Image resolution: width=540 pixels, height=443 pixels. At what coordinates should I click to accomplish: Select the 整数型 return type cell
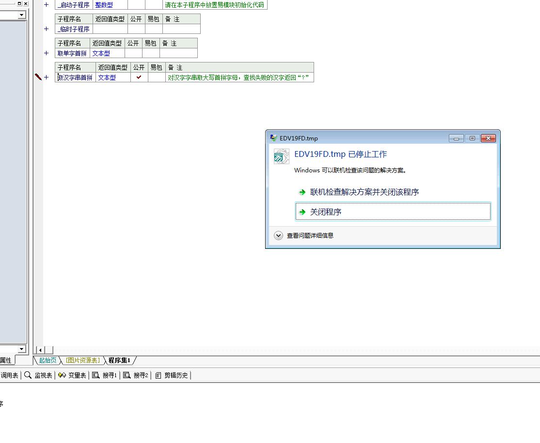[x=110, y=5]
